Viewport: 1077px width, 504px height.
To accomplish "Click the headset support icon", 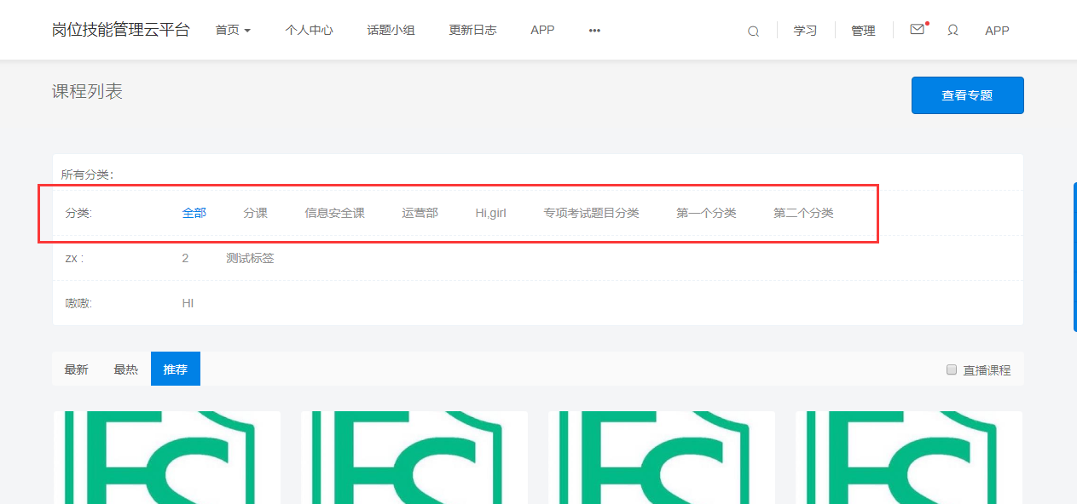I will (953, 30).
